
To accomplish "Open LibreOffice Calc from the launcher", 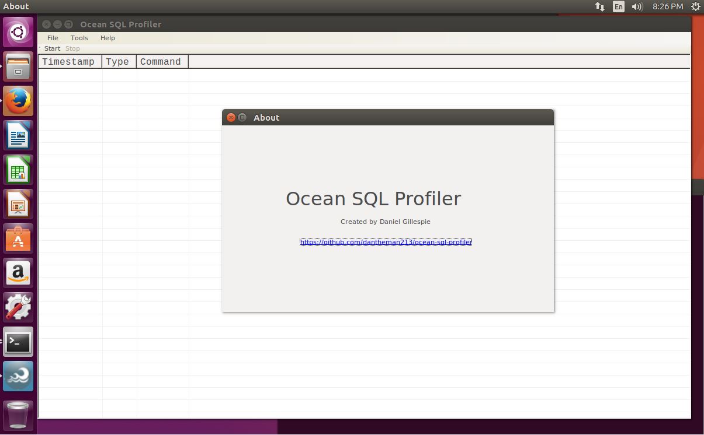I will click(x=18, y=170).
